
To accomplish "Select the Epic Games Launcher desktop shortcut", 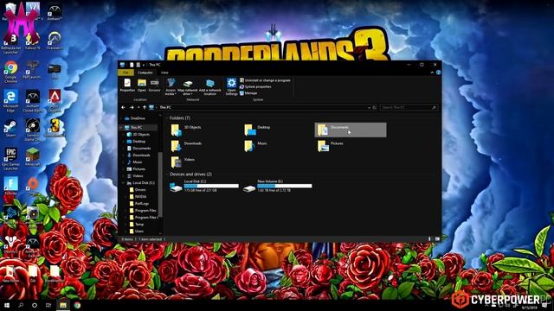I will coord(10,159).
